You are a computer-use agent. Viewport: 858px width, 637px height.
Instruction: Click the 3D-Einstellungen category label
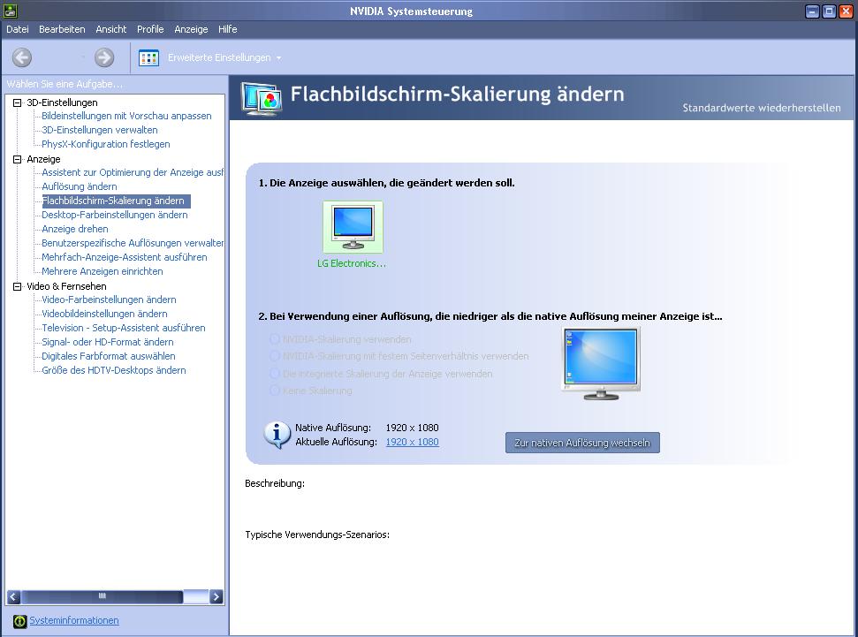point(63,102)
